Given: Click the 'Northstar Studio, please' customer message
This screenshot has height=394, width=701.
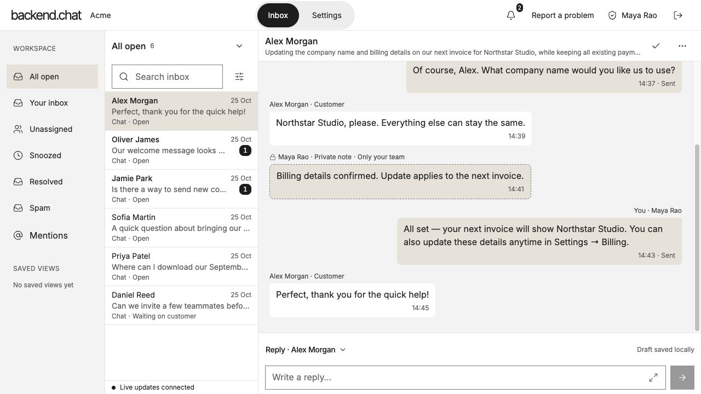Looking at the screenshot, I should [x=400, y=128].
